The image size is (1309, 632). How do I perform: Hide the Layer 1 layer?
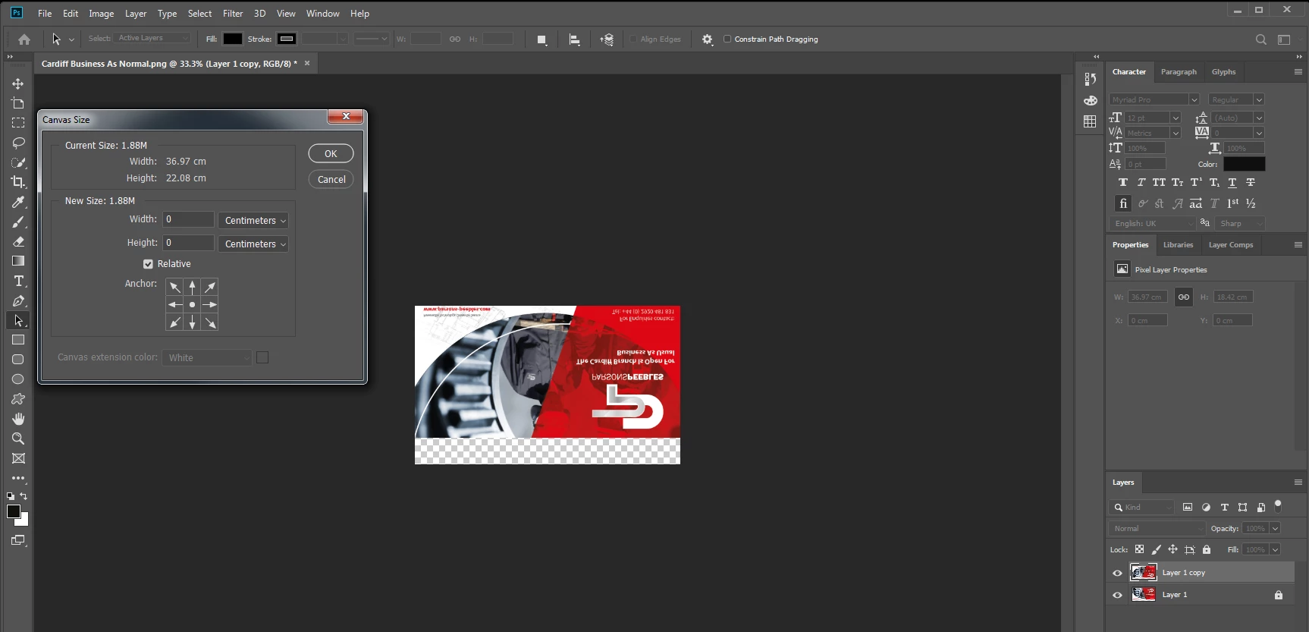[x=1117, y=595]
